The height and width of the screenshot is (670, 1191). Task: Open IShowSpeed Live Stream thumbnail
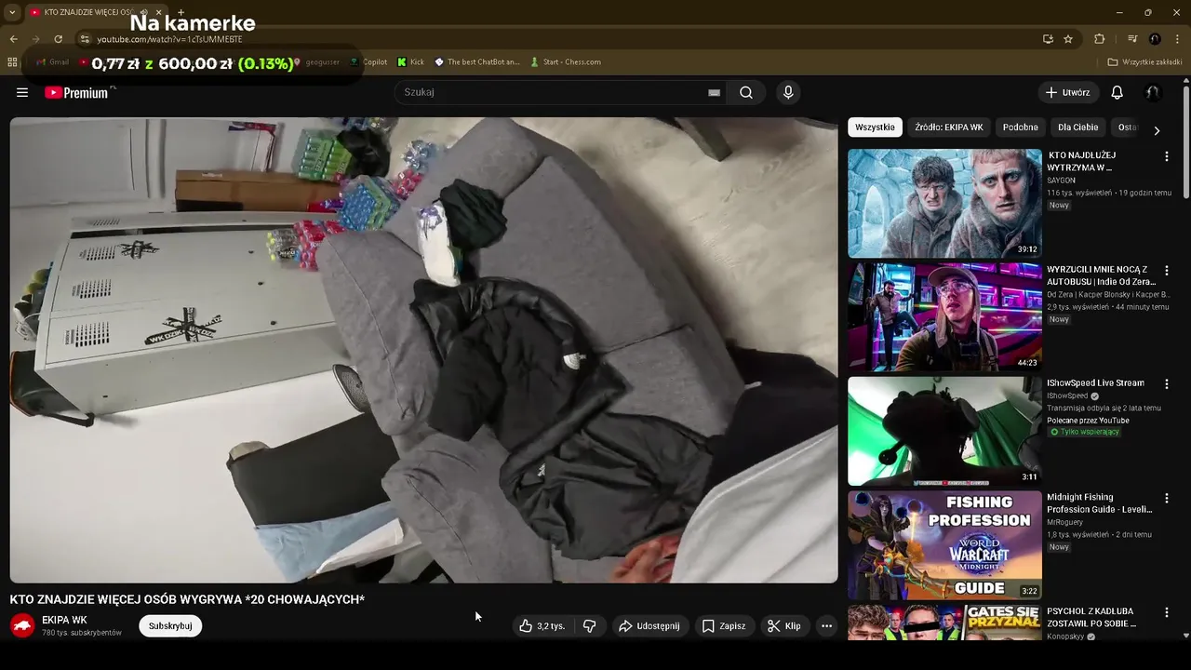(x=944, y=431)
